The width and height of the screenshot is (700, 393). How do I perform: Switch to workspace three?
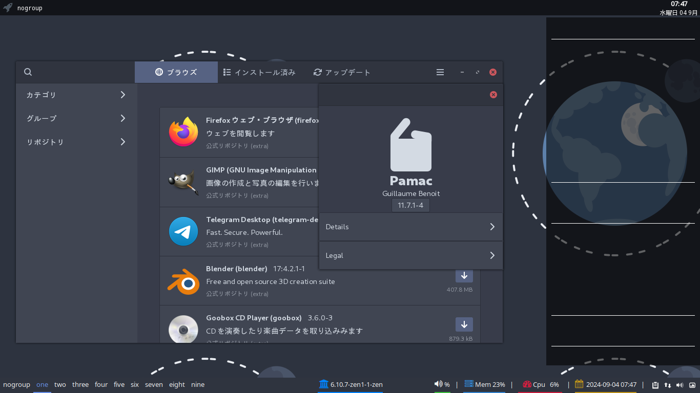tap(80, 384)
